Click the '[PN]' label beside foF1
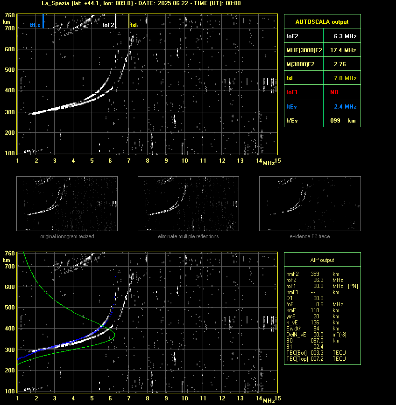Viewport: 396px width, 405px height. pos(353,286)
